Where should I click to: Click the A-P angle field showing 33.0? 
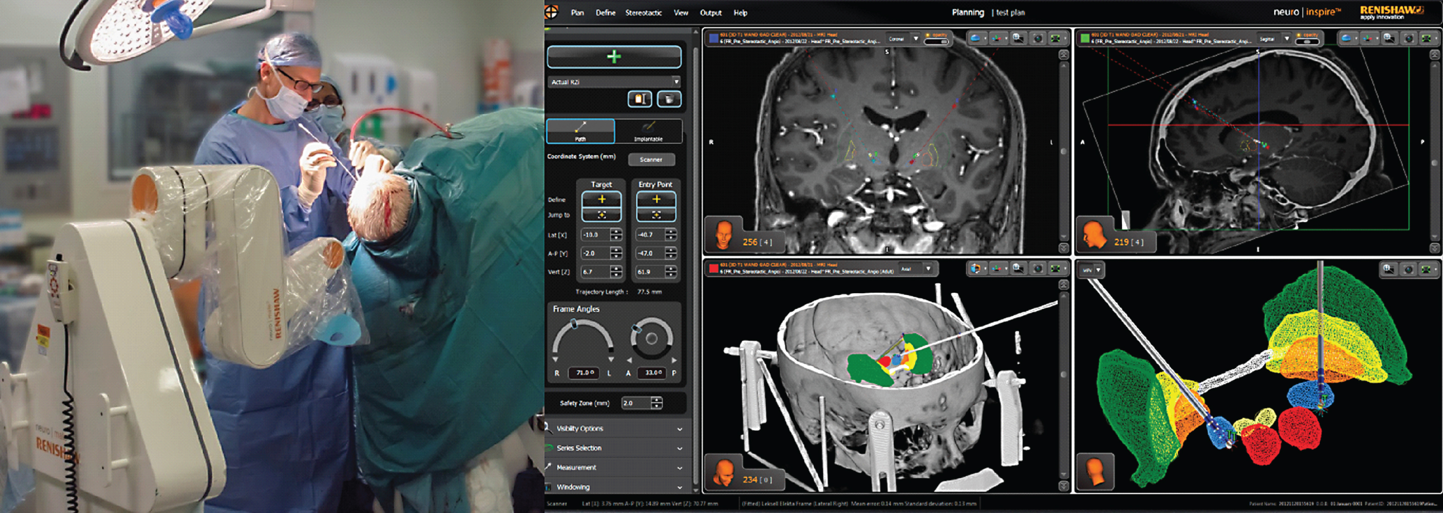point(652,373)
